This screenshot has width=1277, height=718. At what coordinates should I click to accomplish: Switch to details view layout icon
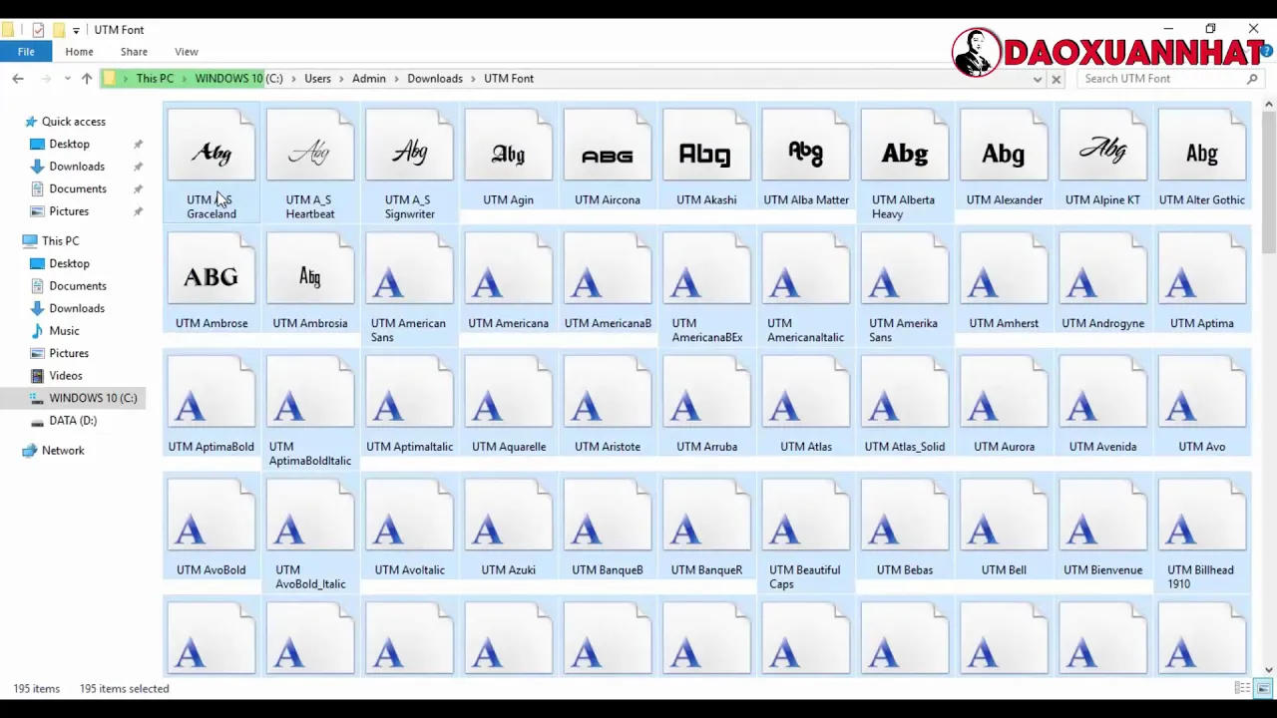pos(1243,689)
